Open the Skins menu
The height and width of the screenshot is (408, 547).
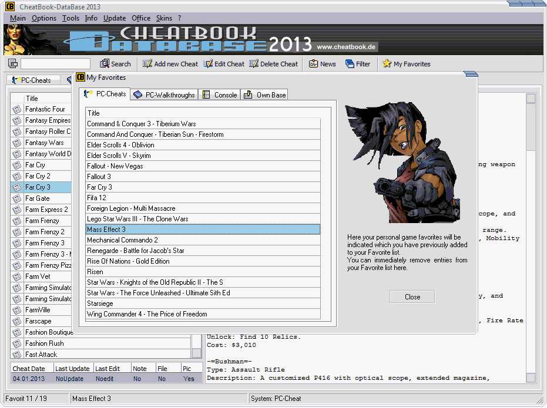(164, 18)
